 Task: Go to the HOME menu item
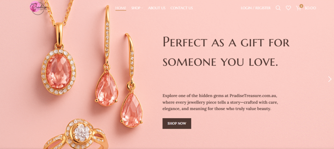coord(121,8)
